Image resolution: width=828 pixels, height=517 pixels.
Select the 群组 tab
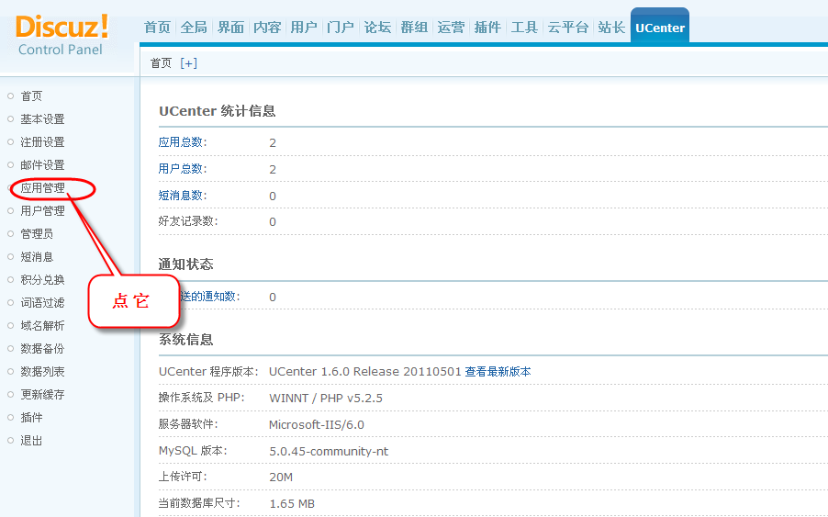tap(414, 28)
